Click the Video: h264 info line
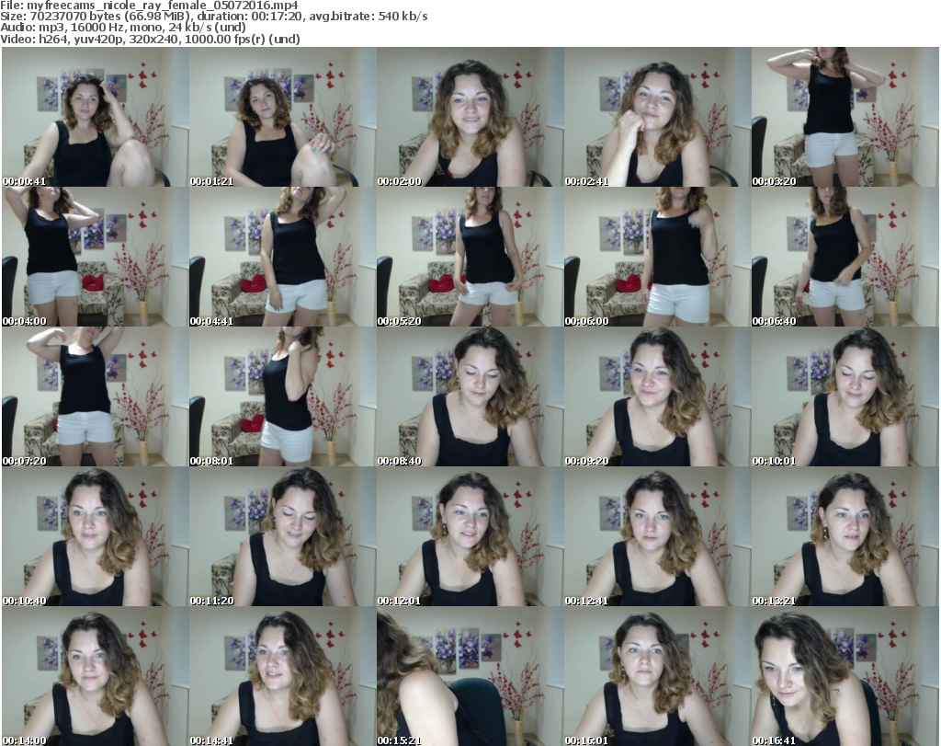The image size is (941, 746). pyautogui.click(x=150, y=39)
